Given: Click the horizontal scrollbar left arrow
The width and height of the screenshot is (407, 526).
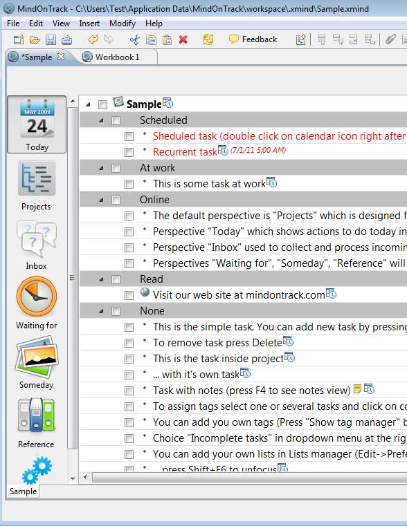Looking at the screenshot, I should (85, 477).
